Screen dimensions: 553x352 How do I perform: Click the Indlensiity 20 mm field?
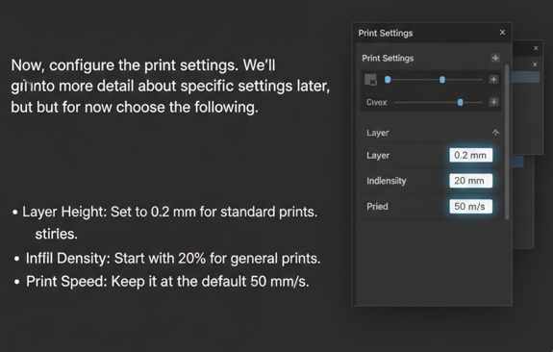(471, 181)
